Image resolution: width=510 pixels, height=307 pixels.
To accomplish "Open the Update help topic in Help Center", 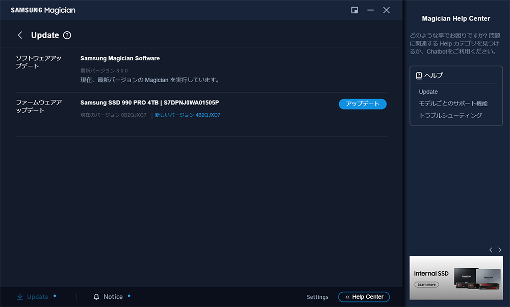I will (x=428, y=92).
